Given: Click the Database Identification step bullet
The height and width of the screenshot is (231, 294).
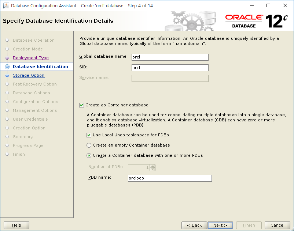Looking at the screenshot, I should 7,67.
